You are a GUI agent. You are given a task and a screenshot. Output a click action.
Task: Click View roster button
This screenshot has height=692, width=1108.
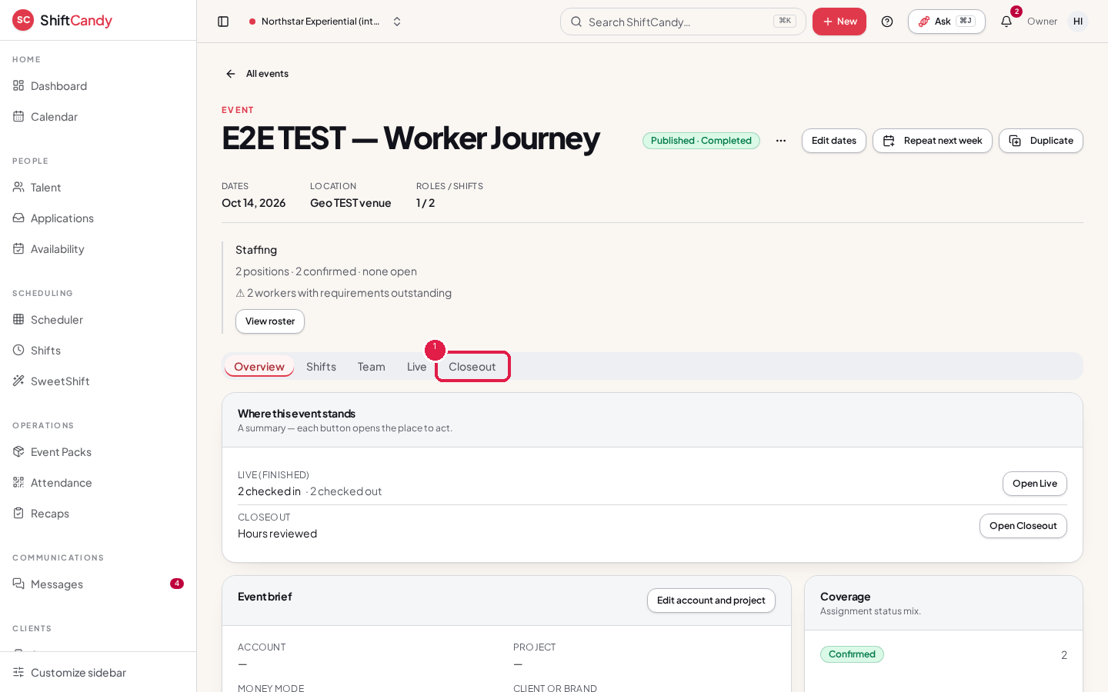tap(270, 321)
